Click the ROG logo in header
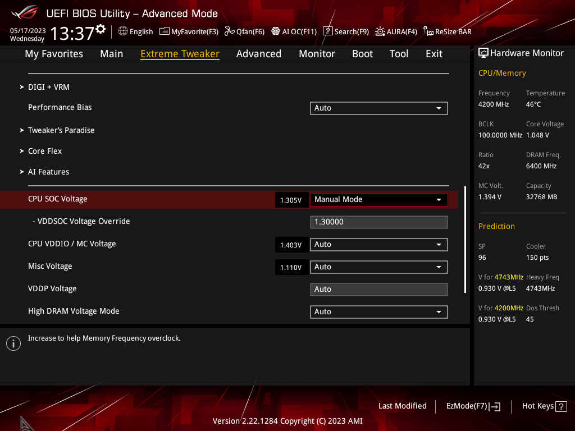This screenshot has width=575, height=431. tap(25, 13)
